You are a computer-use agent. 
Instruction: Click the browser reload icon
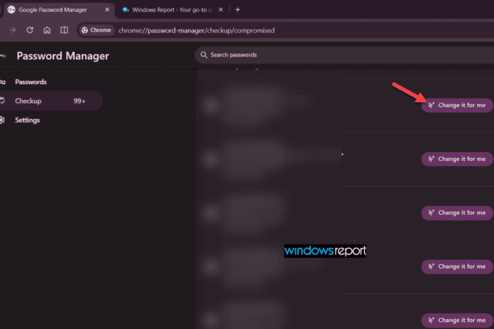pyautogui.click(x=30, y=30)
